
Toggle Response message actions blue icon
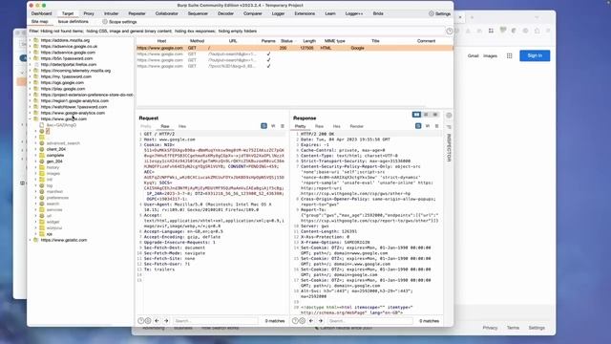pos(418,126)
